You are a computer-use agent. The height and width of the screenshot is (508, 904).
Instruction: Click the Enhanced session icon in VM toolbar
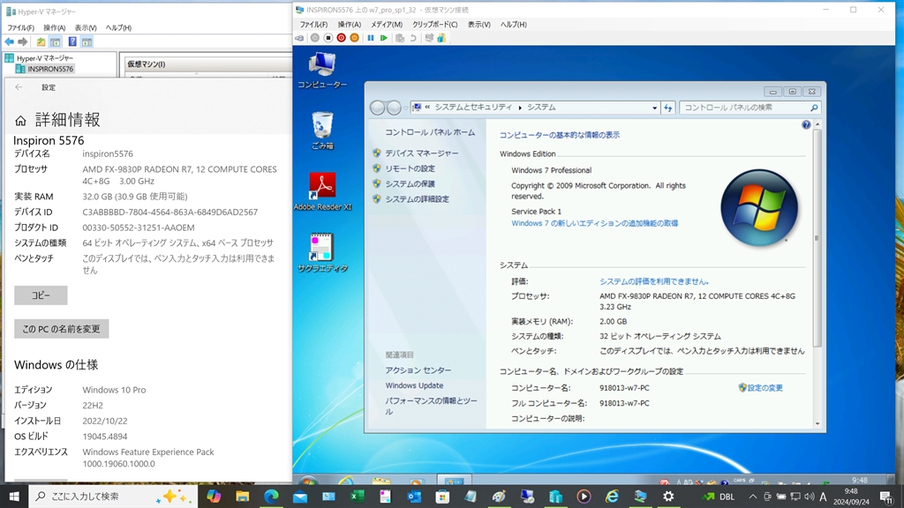click(429, 38)
